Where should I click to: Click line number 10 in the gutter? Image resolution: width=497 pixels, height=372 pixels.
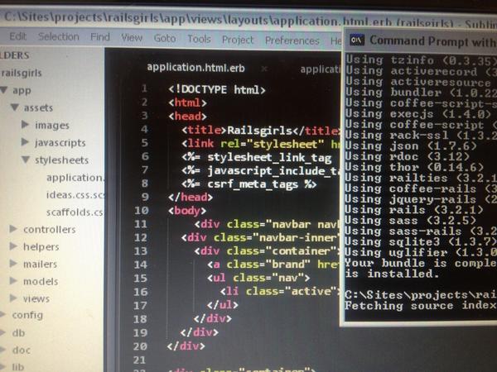pos(142,210)
